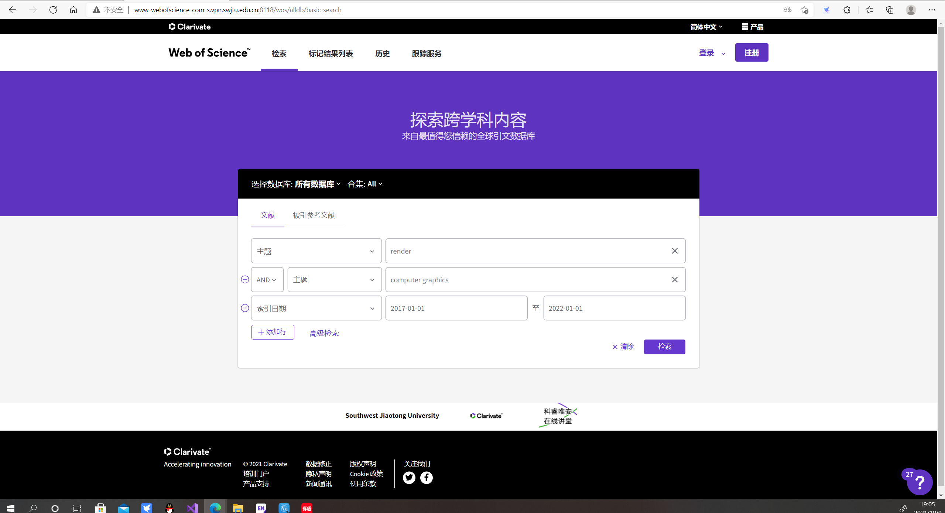Click the 清除 clear button

click(623, 347)
